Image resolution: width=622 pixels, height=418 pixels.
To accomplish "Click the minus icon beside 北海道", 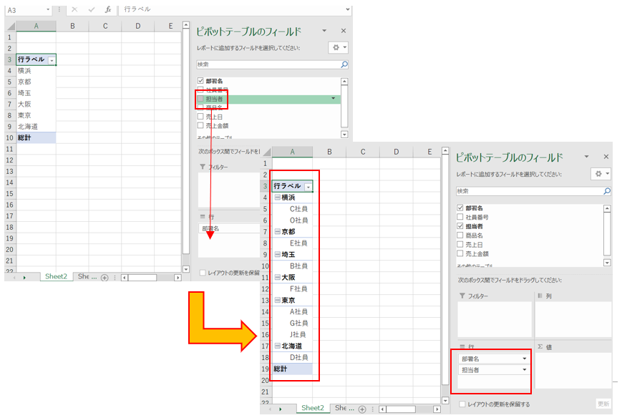I will click(277, 346).
